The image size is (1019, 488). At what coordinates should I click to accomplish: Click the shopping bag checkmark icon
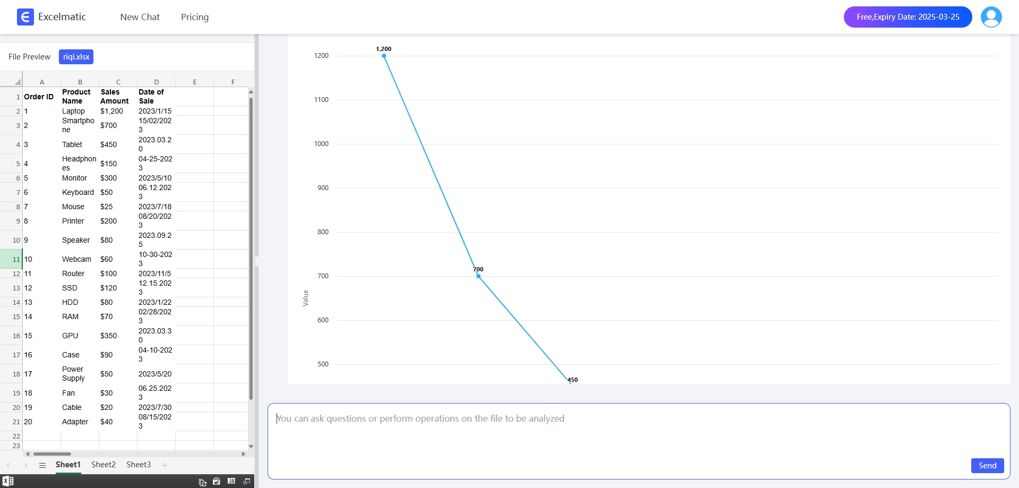coord(217,481)
